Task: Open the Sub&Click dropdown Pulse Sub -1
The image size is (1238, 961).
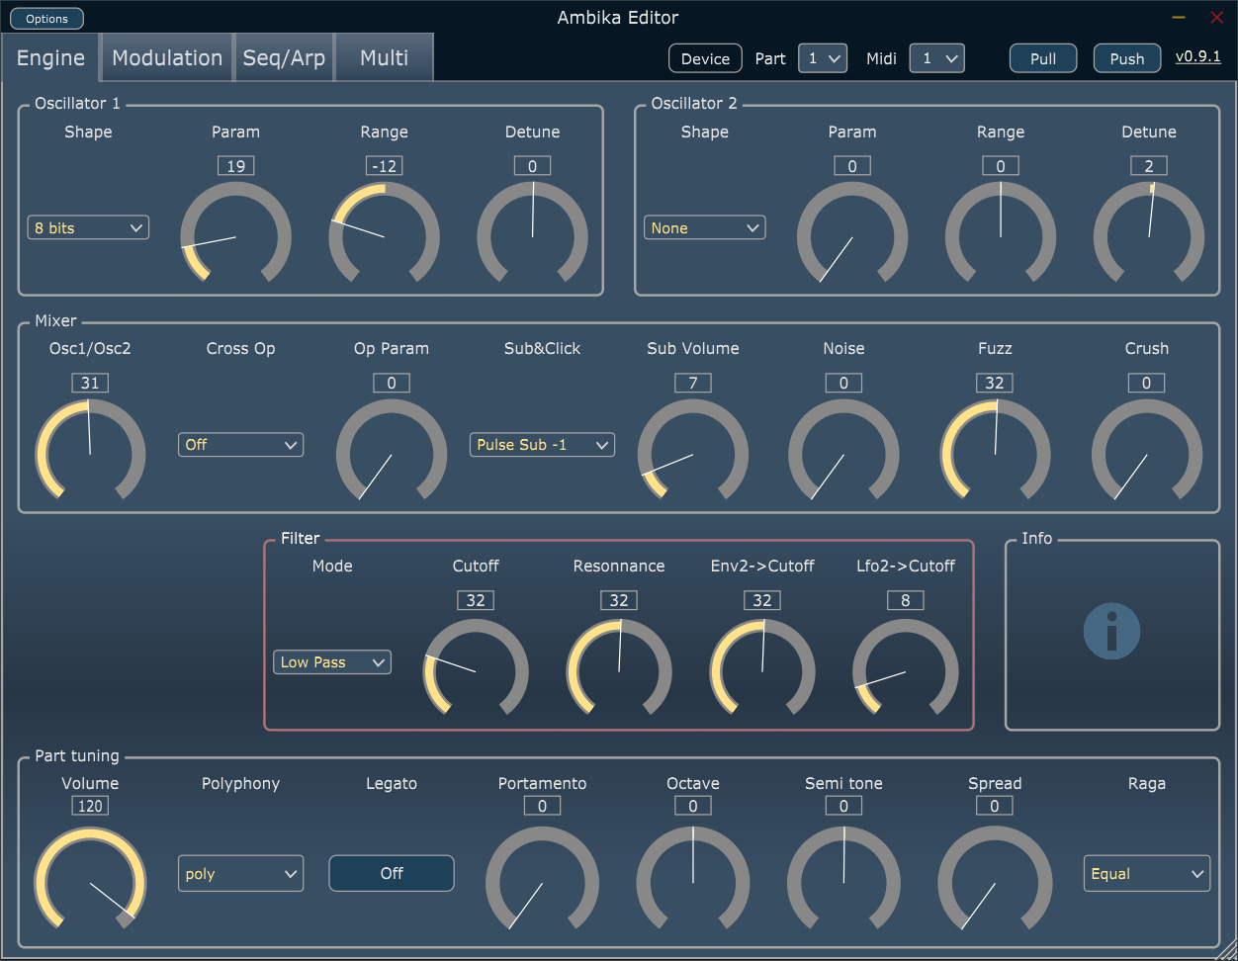Action: 542,445
